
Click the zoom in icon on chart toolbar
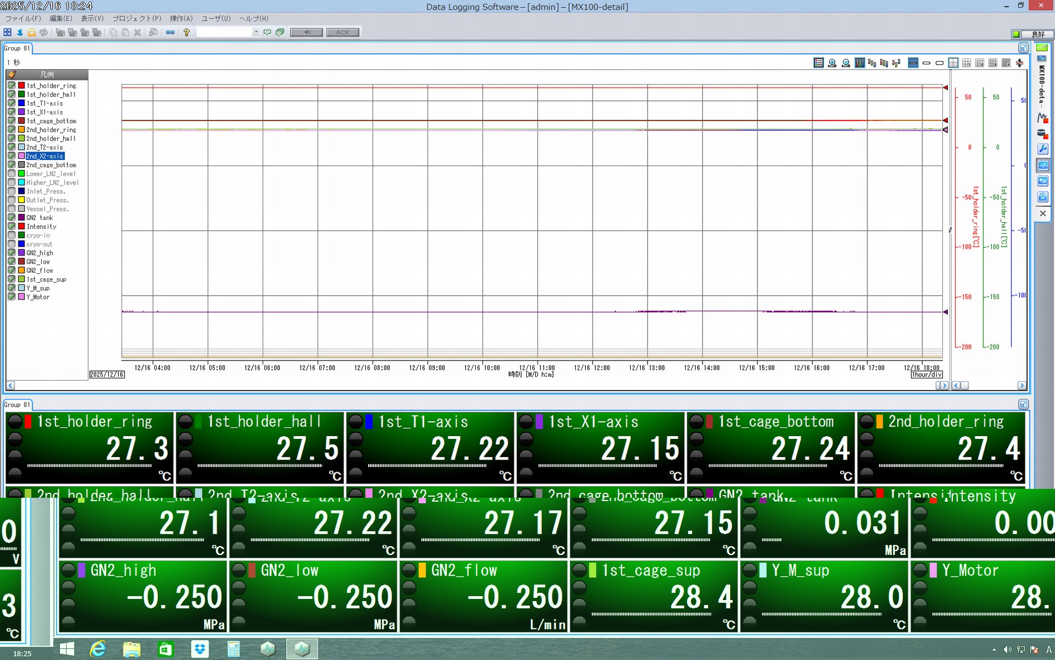pos(832,63)
